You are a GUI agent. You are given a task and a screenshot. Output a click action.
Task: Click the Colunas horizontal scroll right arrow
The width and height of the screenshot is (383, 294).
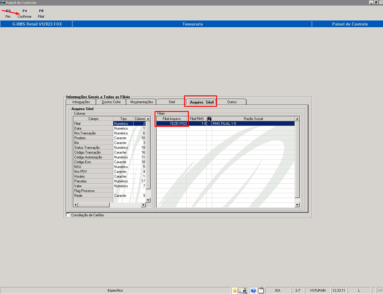click(x=143, y=205)
